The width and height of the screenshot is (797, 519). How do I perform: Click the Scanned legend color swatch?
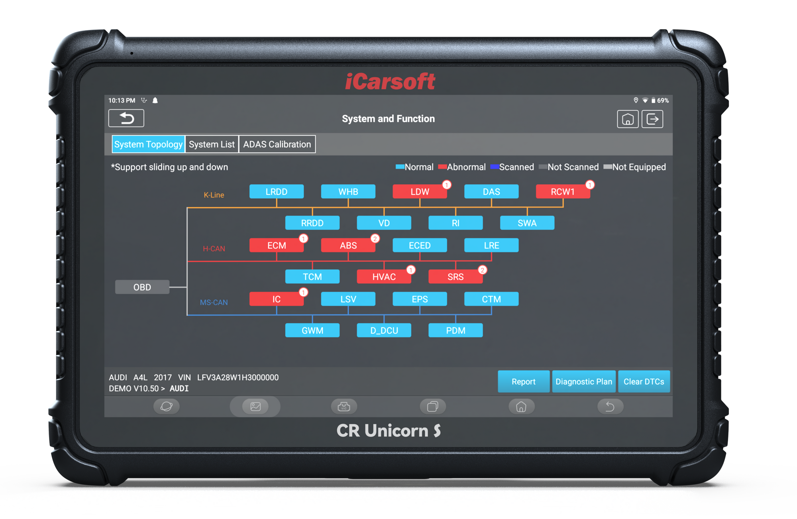495,167
